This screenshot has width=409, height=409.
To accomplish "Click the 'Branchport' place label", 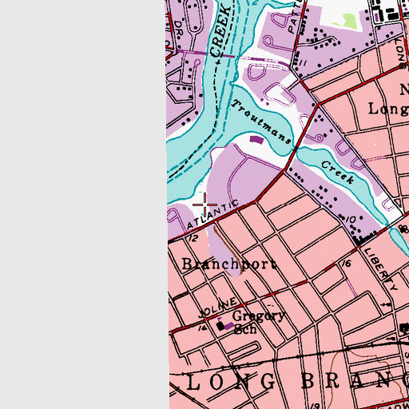I will [229, 264].
